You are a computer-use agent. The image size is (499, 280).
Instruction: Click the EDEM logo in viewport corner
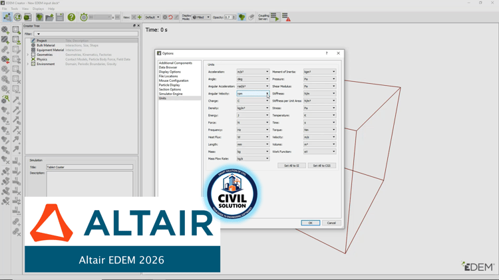pos(477,267)
